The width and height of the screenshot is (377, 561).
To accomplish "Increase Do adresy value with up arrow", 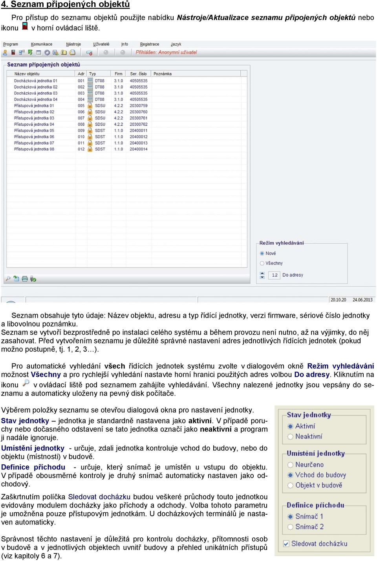I will tap(262, 273).
